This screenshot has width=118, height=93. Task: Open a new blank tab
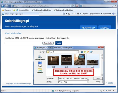[41, 14]
